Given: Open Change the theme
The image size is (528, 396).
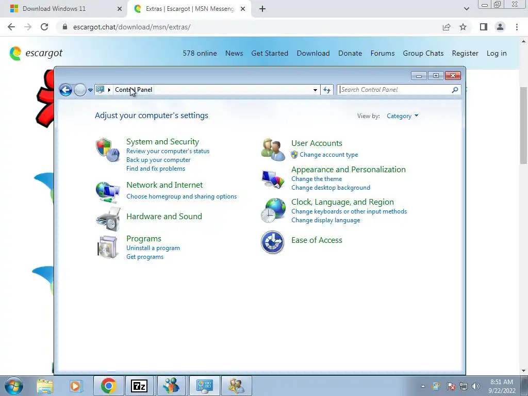Looking at the screenshot, I should 317,179.
